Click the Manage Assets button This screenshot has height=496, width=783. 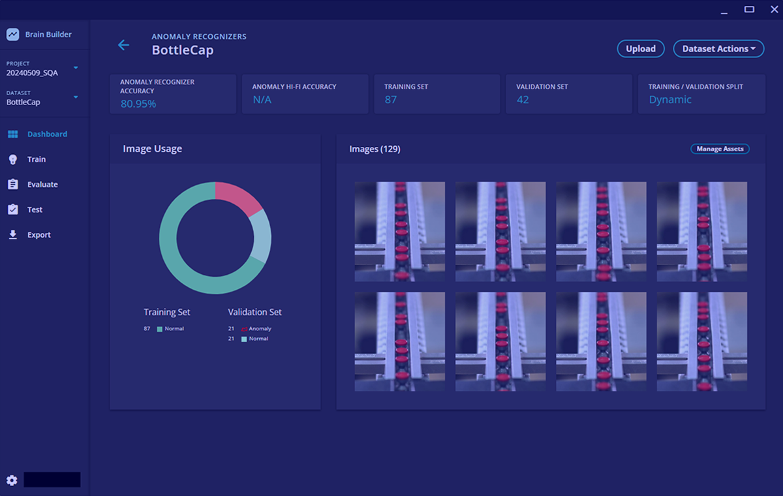pos(720,149)
